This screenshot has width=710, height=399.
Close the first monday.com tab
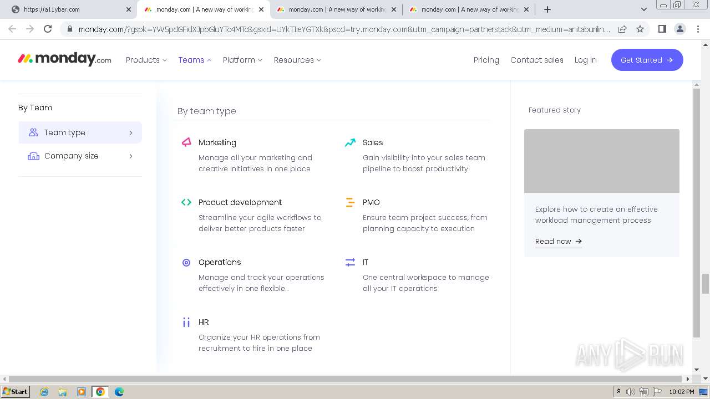tap(261, 9)
